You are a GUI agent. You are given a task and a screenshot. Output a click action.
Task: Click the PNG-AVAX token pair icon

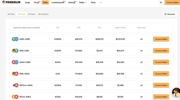15,74
